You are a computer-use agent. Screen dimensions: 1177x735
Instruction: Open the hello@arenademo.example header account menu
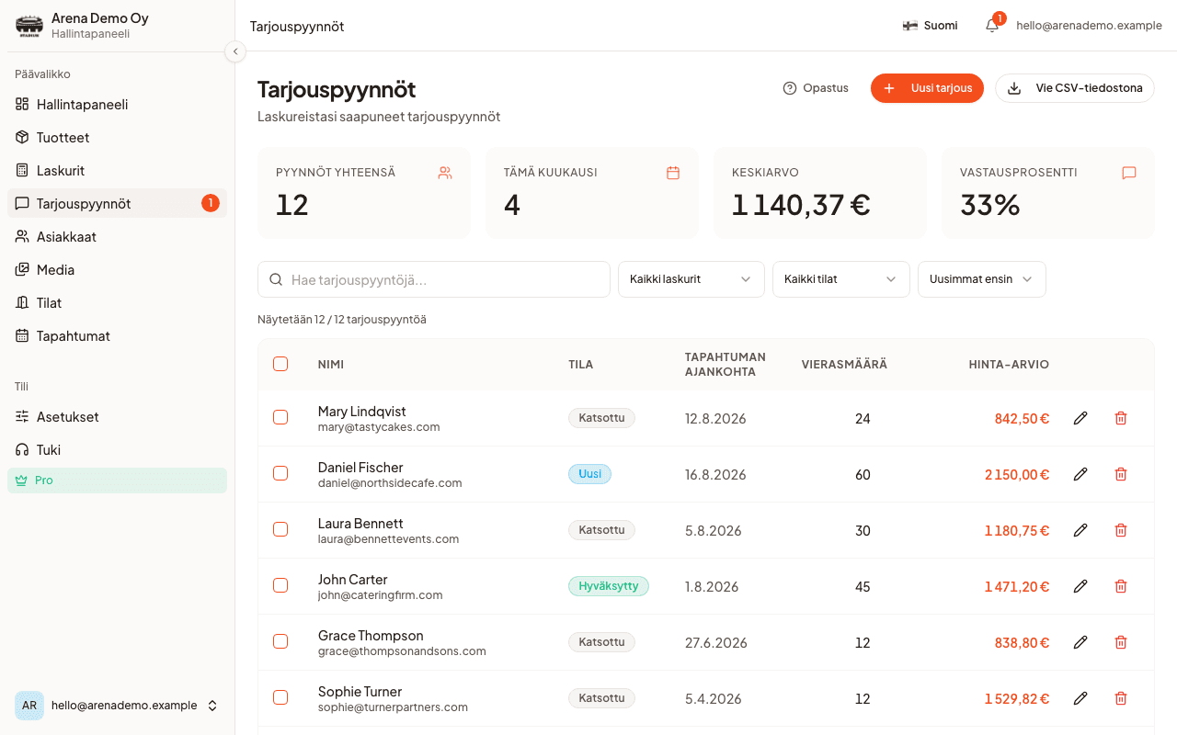tap(1089, 26)
